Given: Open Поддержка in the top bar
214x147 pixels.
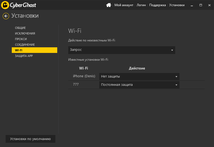Looking at the screenshot, I should [157, 5].
